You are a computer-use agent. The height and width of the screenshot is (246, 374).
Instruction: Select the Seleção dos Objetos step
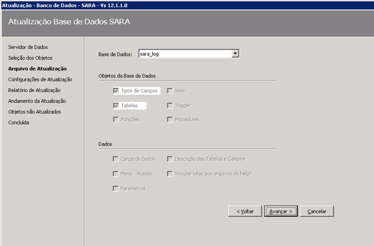pos(30,58)
